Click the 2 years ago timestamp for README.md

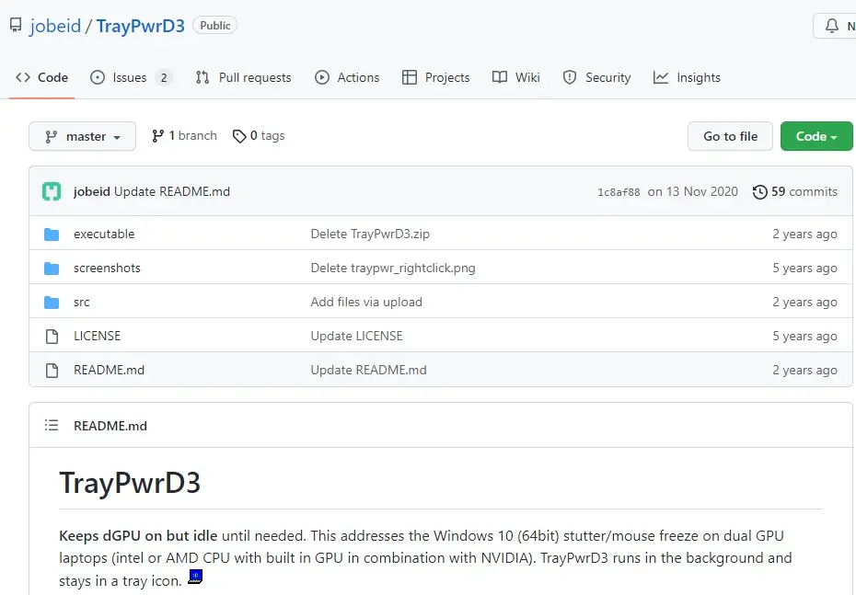coord(804,370)
